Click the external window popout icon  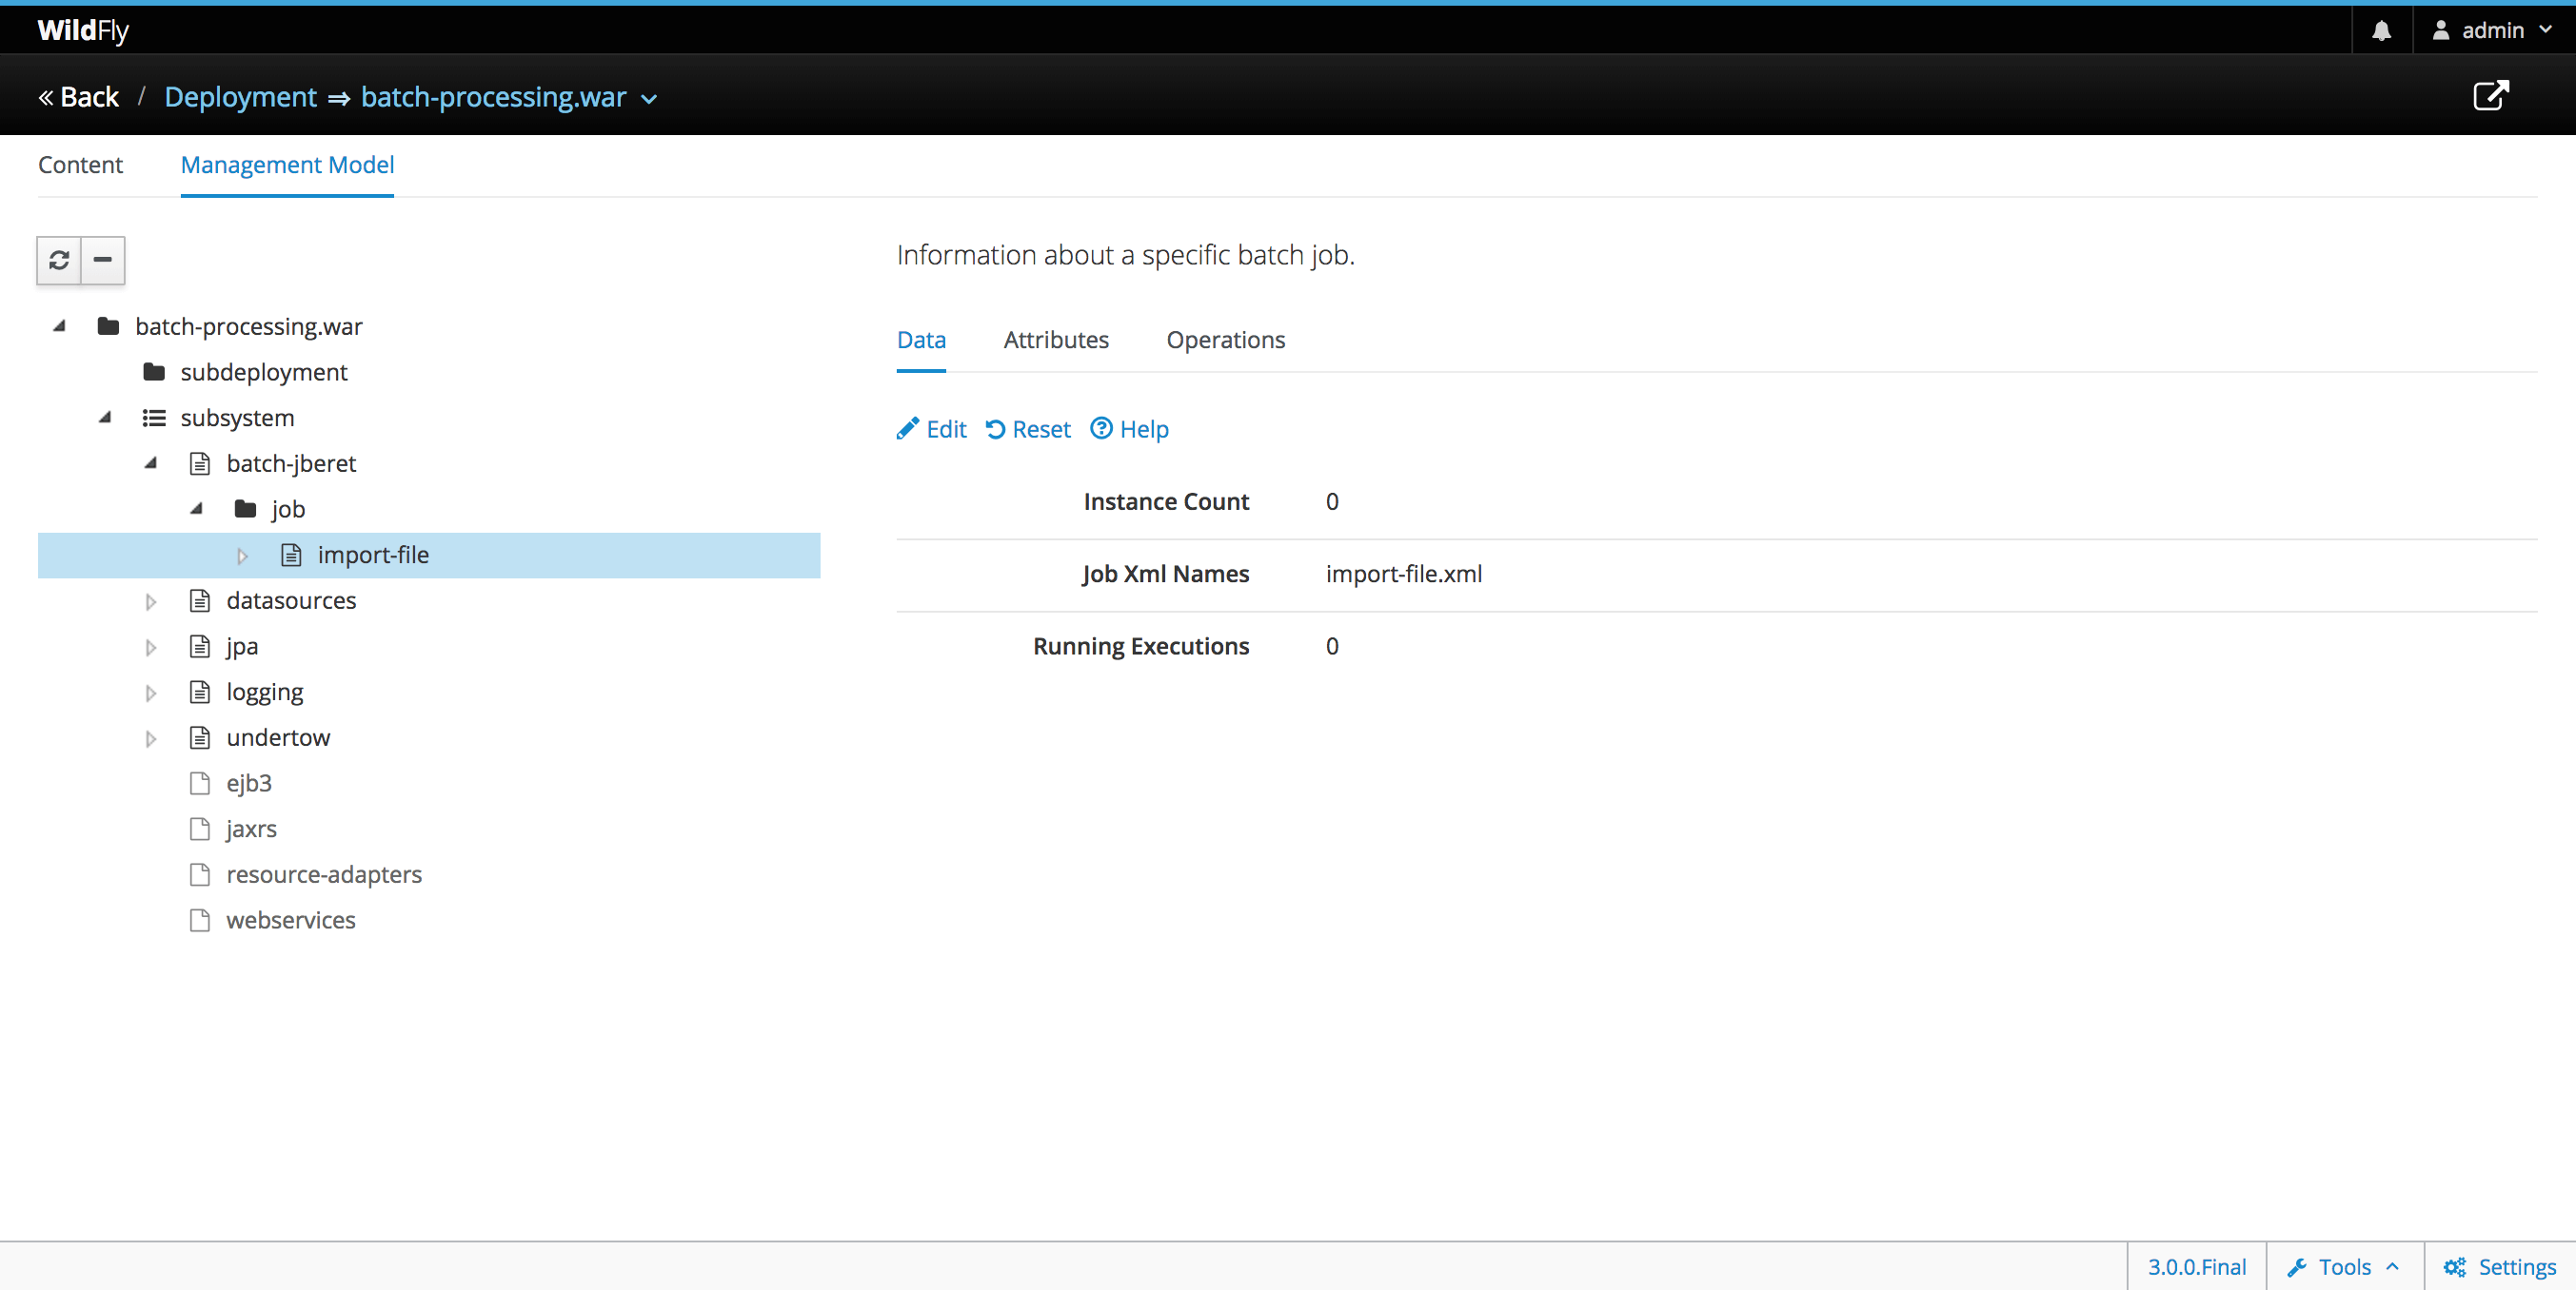pyautogui.click(x=2490, y=96)
